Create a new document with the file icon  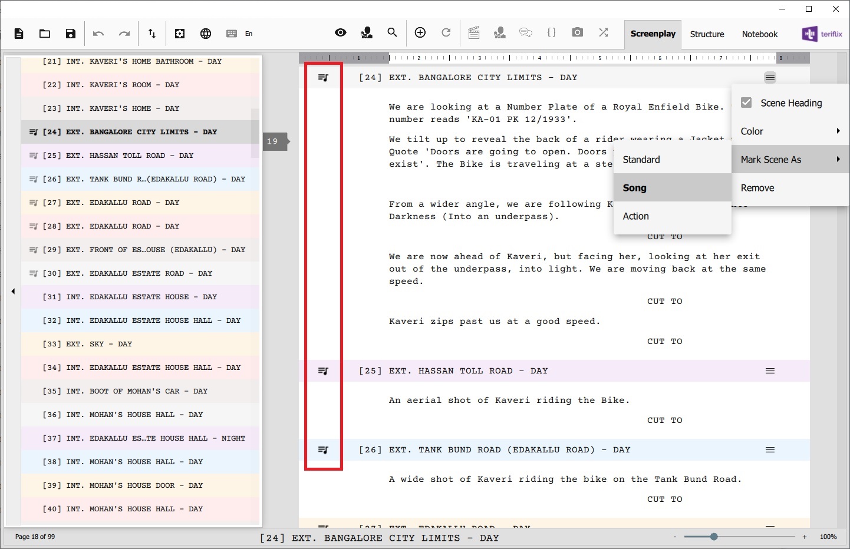[x=19, y=34]
